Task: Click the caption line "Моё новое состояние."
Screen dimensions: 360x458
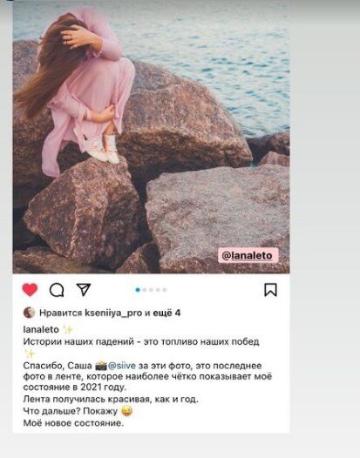Action: point(73,423)
